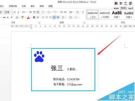This screenshot has width=135, height=101.
Task: Expand borders dropdown arrow
Action: pyautogui.click(x=79, y=17)
